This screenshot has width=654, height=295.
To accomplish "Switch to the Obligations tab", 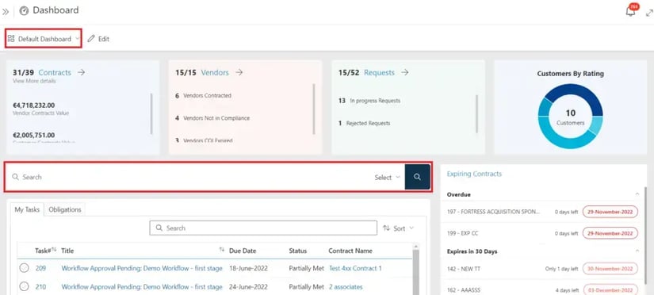I will [65, 209].
